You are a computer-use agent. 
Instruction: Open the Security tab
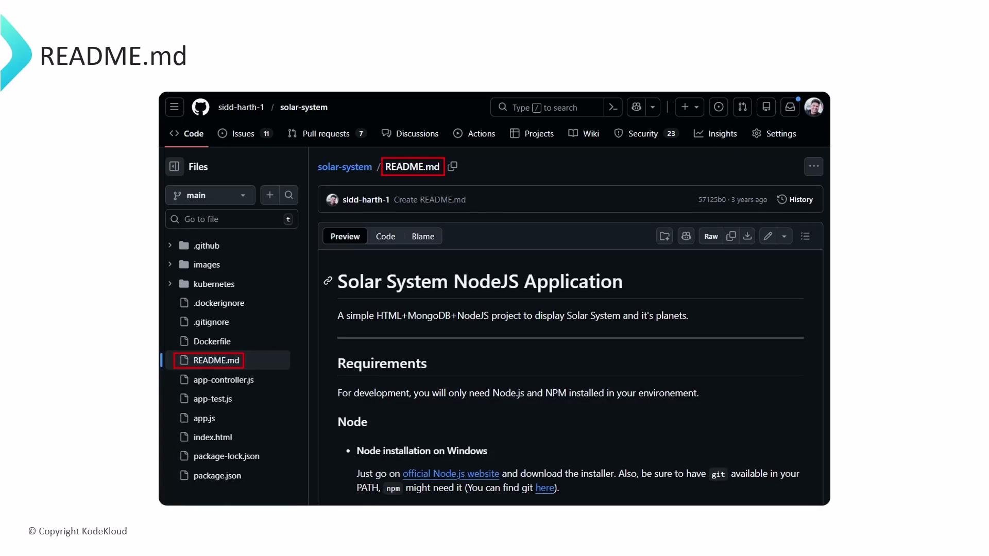646,133
